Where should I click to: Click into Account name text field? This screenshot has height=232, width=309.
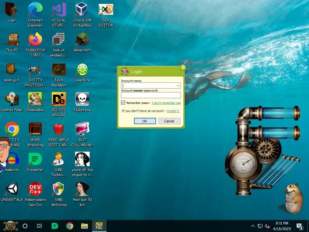[148, 85]
